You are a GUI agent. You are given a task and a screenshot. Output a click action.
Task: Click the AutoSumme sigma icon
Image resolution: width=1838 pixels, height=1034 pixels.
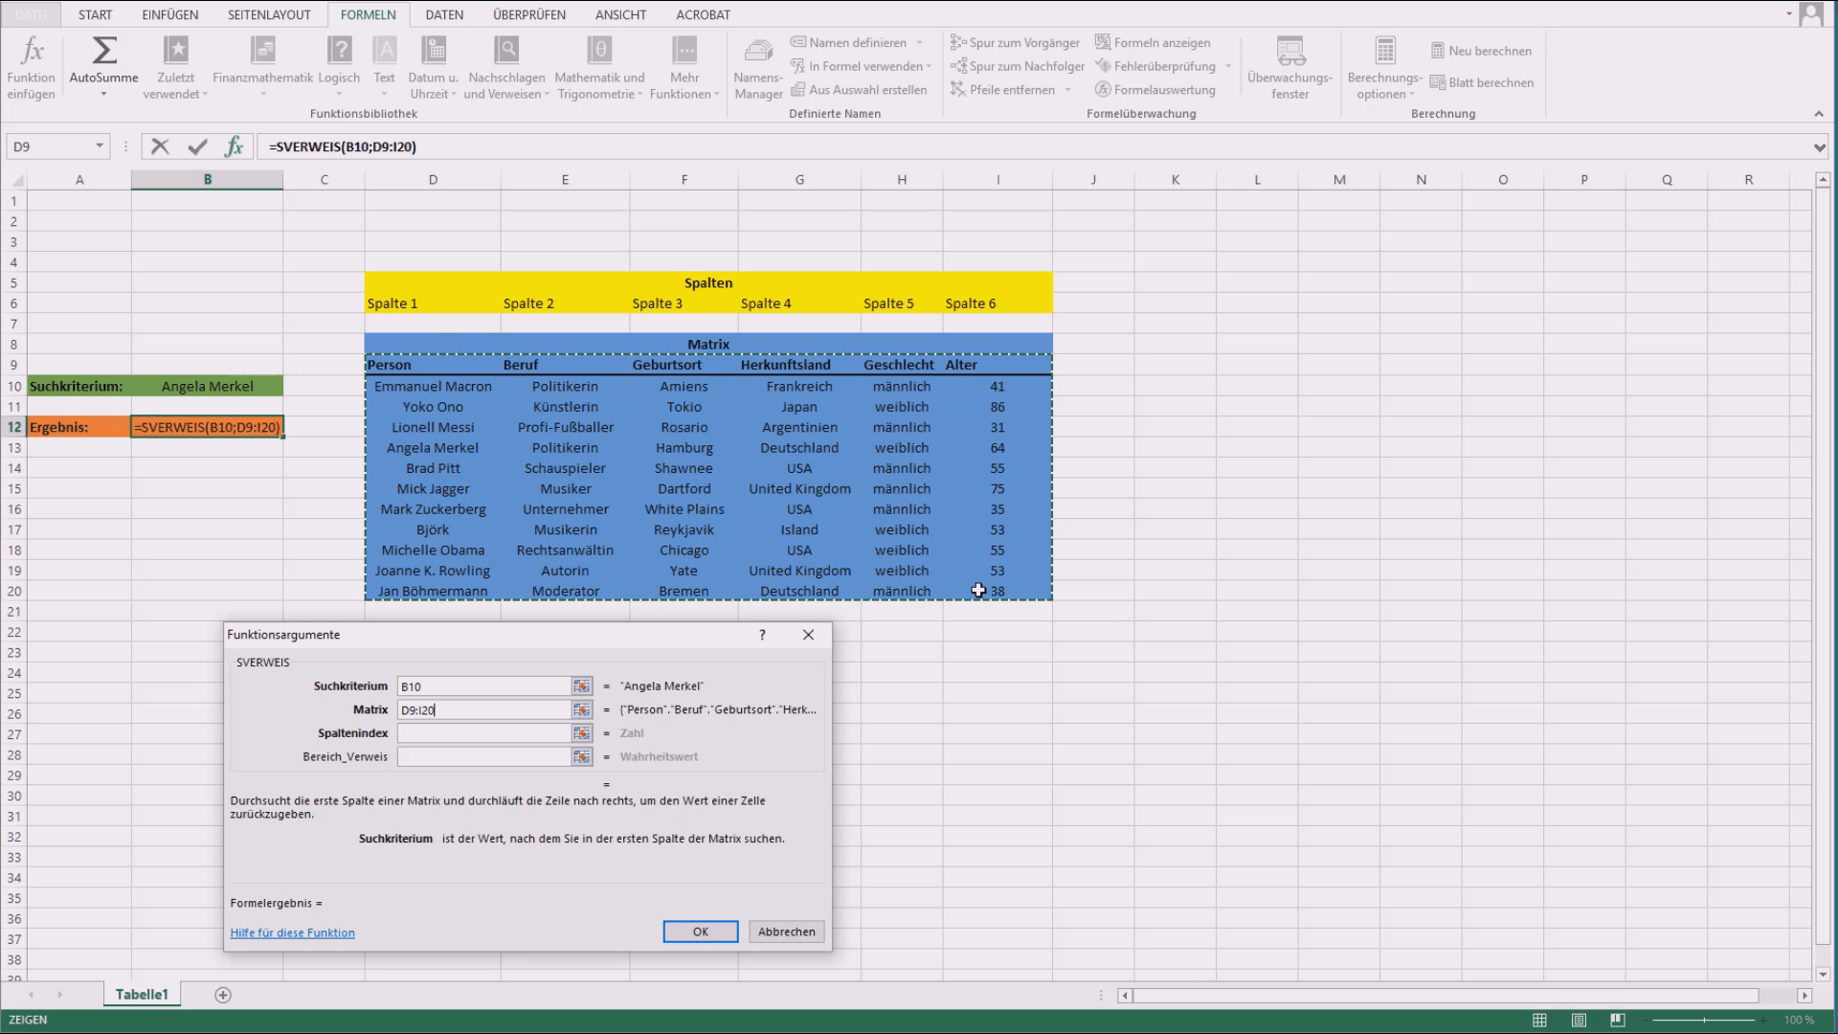[x=103, y=50]
